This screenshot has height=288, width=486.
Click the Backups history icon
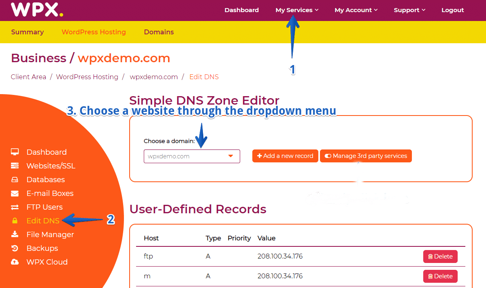15,248
